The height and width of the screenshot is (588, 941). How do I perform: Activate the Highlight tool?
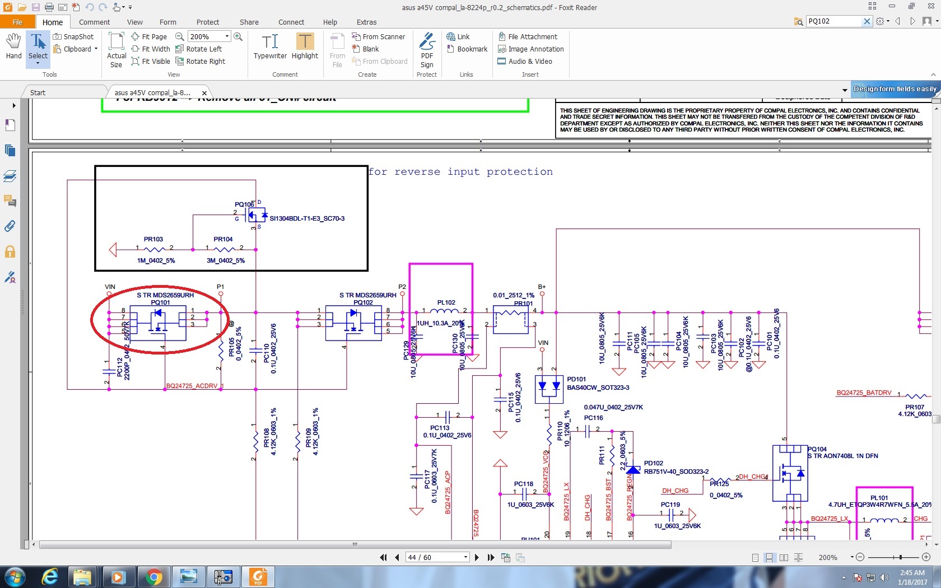[305, 46]
